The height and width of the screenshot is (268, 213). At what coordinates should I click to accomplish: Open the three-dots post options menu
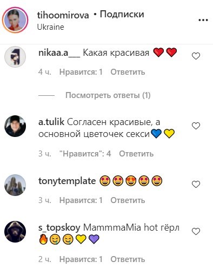tap(203, 20)
